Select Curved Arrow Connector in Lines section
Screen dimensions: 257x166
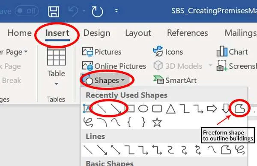click(x=185, y=150)
